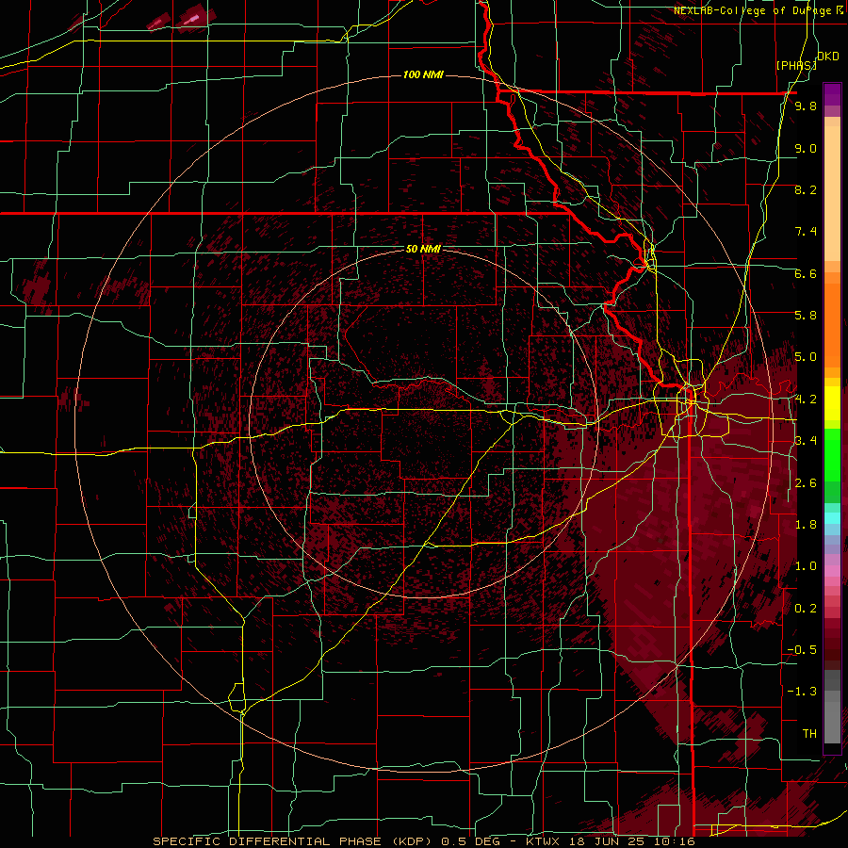This screenshot has width=848, height=848.
Task: Select the 1.8 value on color scale
Action: 806,525
